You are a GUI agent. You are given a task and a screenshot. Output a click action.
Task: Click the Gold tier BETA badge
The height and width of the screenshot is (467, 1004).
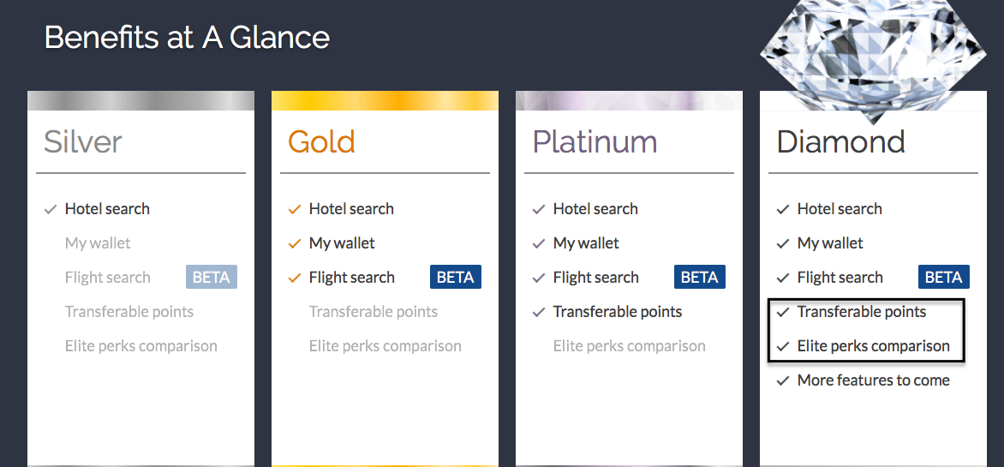click(x=455, y=278)
